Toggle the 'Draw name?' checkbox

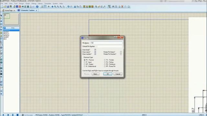[x=95, y=52]
